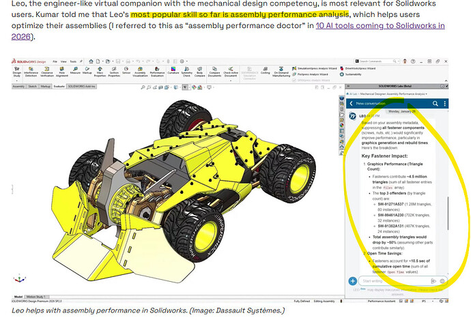The height and width of the screenshot is (320, 471).
Task: Click the send arrow in chat input
Action: [433, 281]
